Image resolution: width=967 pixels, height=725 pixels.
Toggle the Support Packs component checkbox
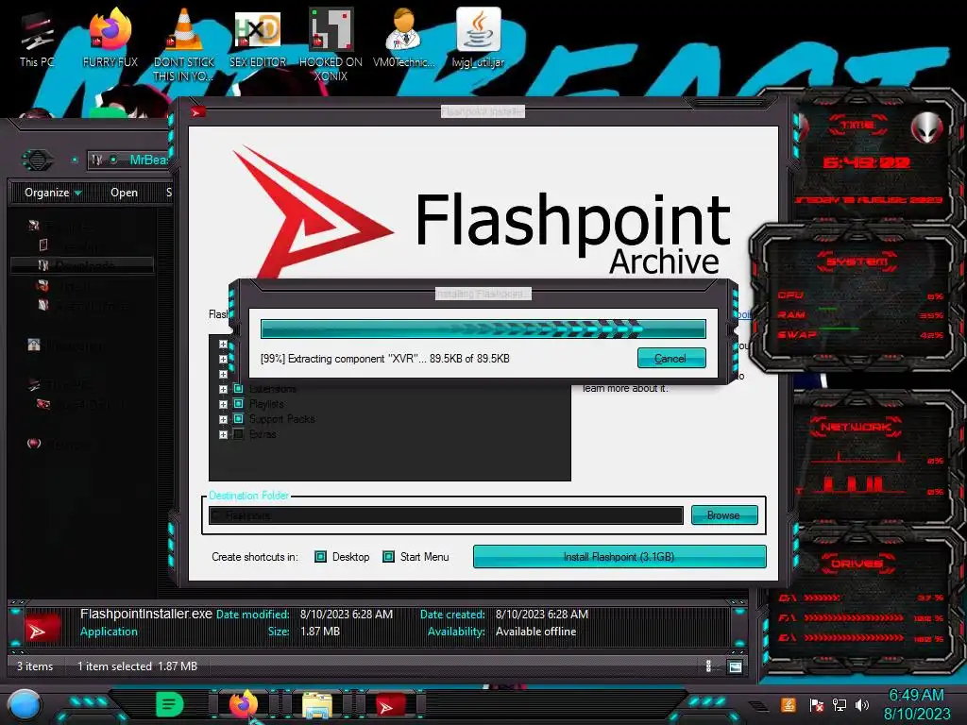pos(238,419)
